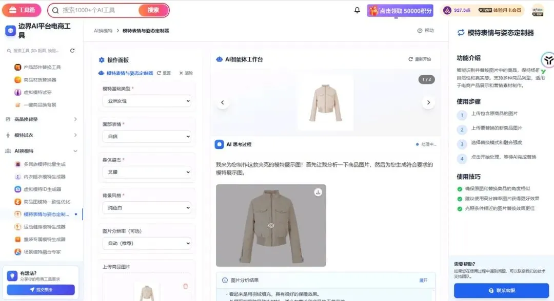Viewport: 554px width, 301px height.
Task: Open 背景风格 dropdown showing 纯色白
Action: pos(147,208)
